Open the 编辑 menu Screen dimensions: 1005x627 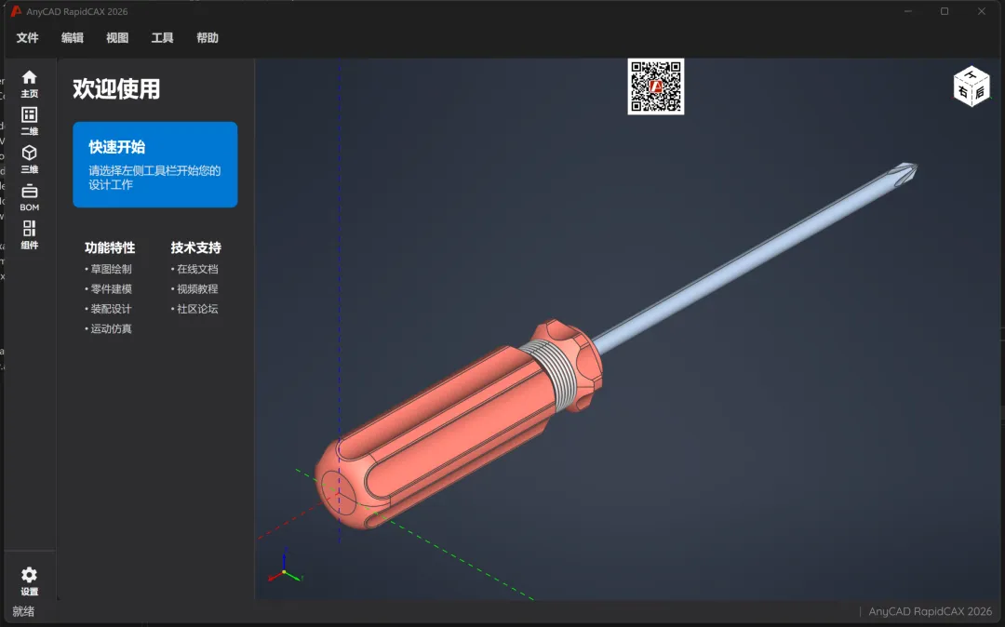(x=73, y=38)
